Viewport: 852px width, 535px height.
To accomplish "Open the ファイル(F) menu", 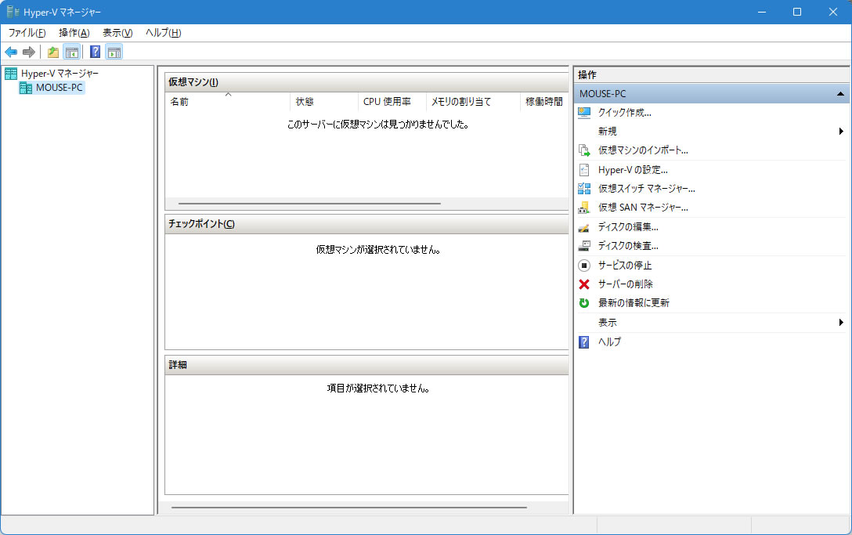I will point(27,33).
